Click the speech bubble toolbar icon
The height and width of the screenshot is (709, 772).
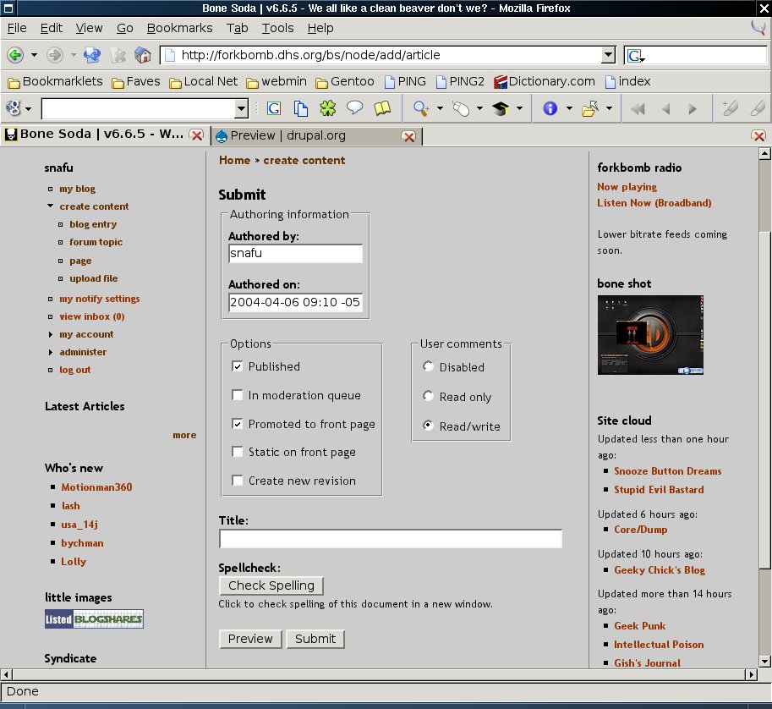pyautogui.click(x=355, y=108)
